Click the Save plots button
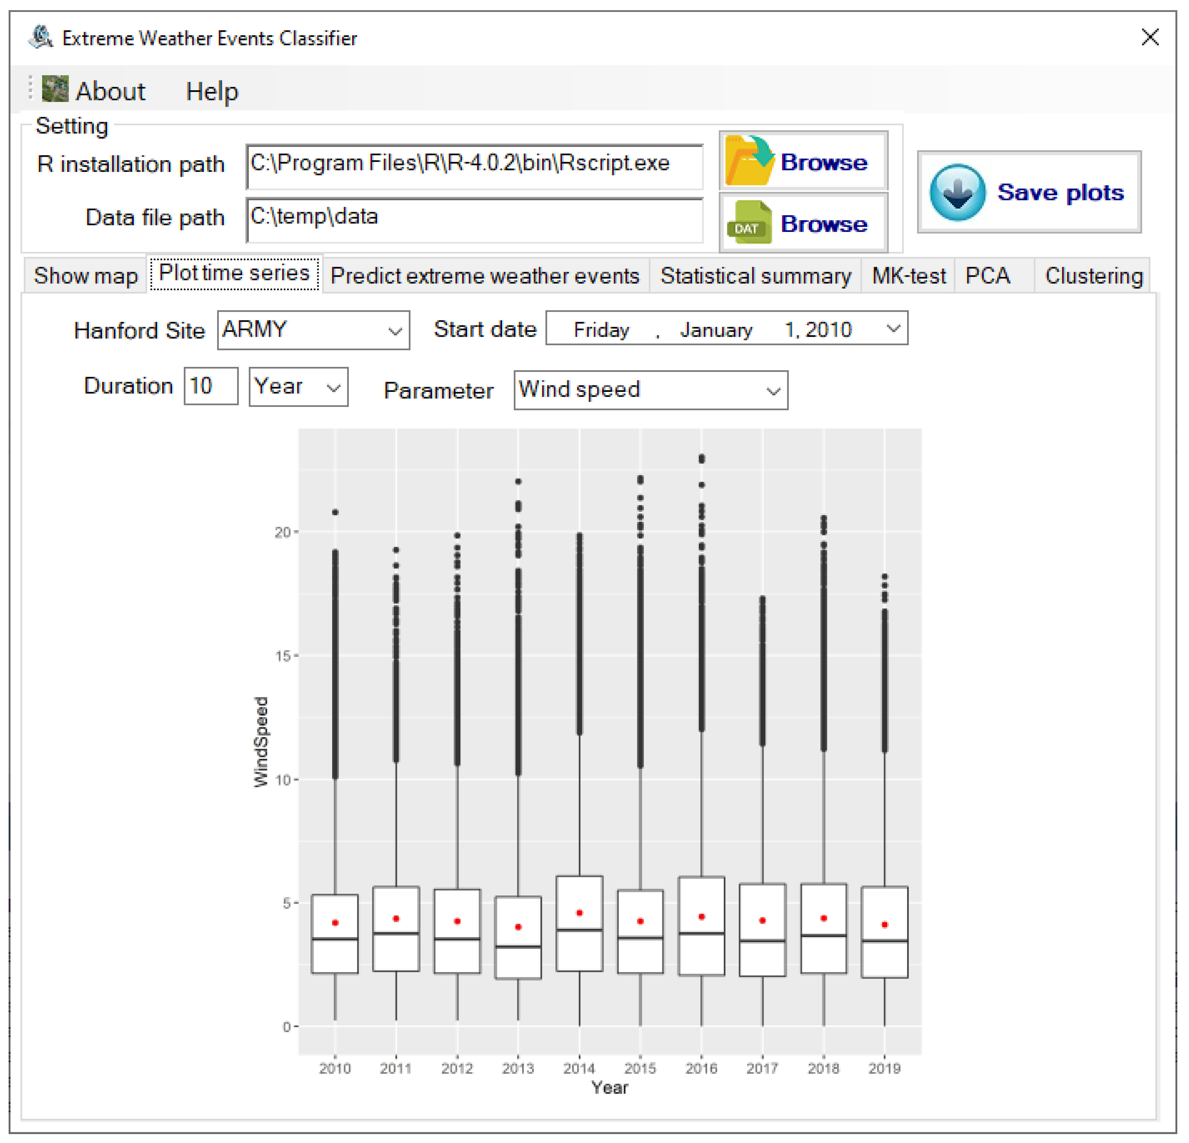Image resolution: width=1189 pixels, height=1143 pixels. tap(1029, 192)
